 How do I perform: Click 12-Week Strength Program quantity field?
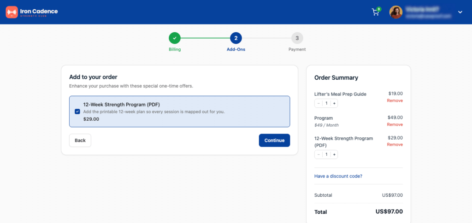point(326,154)
